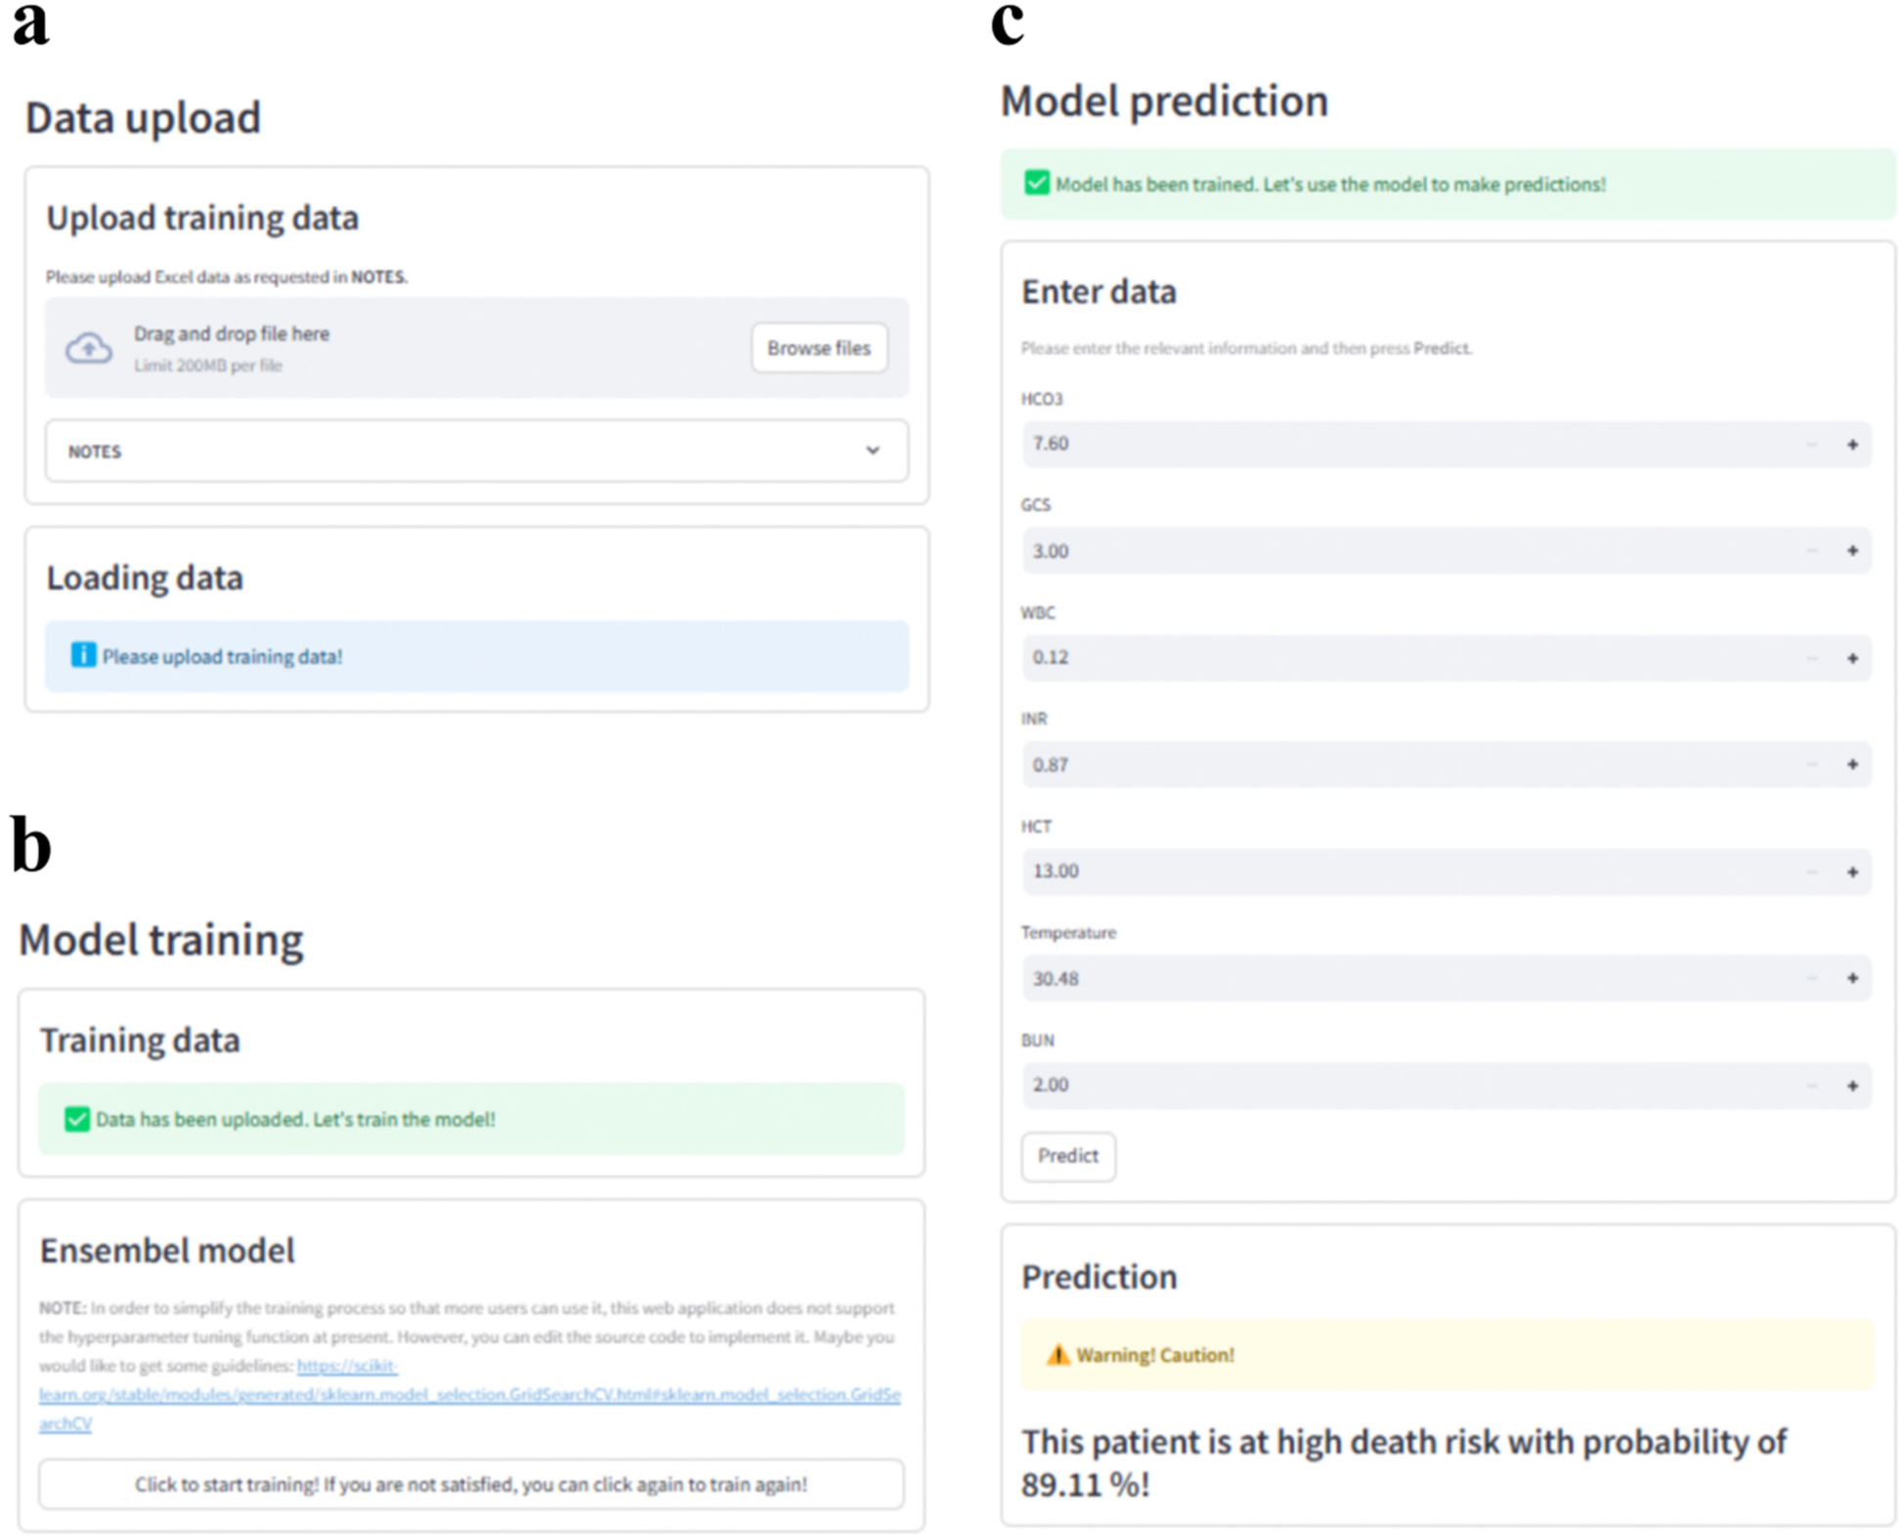Click the minus icon for HCO3
The width and height of the screenshot is (1899, 1536).
pyautogui.click(x=1811, y=445)
